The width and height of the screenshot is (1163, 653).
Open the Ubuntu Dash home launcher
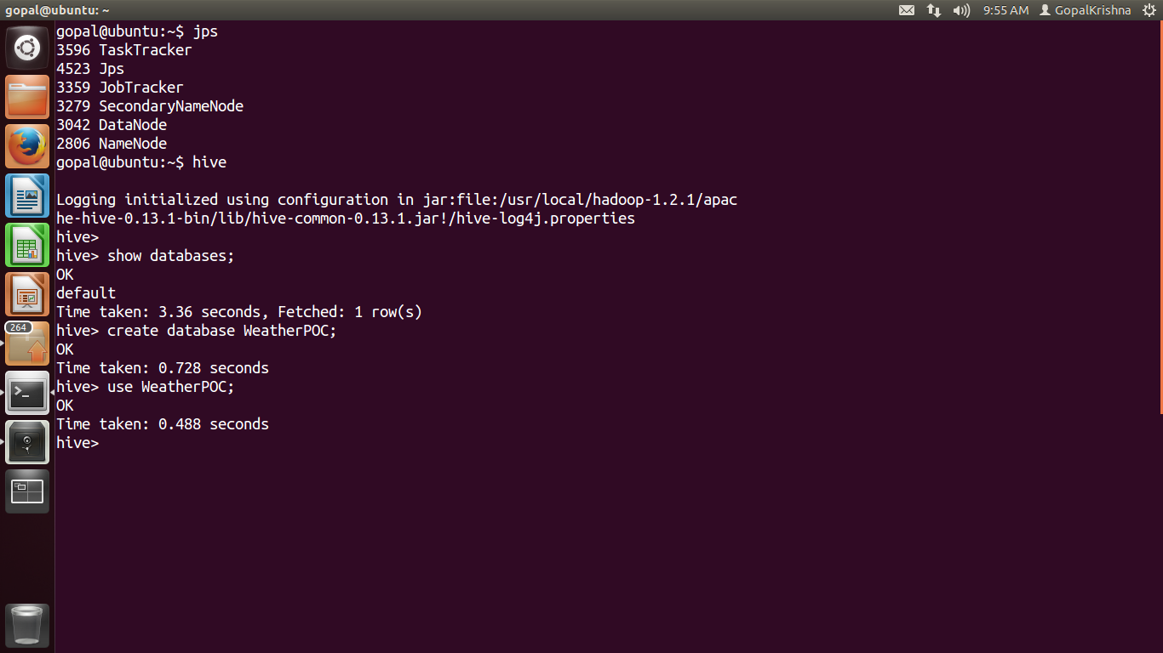(x=27, y=48)
